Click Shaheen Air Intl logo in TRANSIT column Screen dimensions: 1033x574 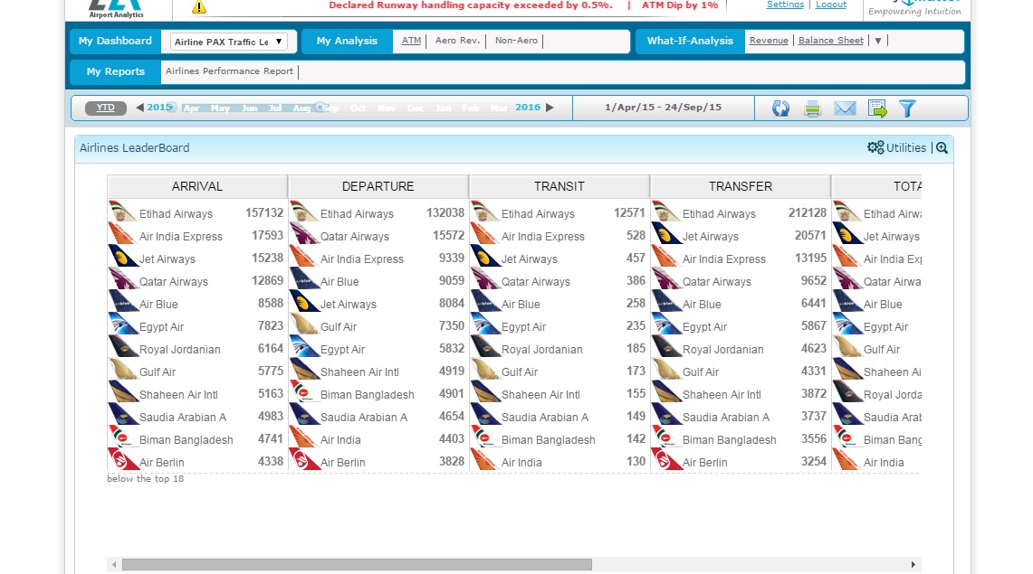484,393
